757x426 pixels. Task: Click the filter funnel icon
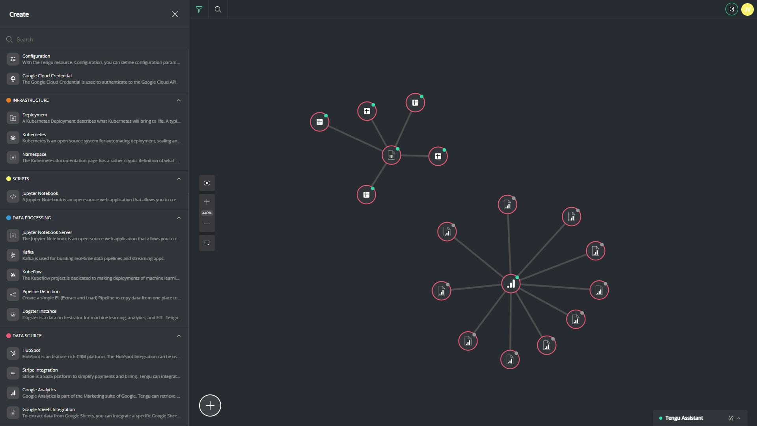point(199,9)
